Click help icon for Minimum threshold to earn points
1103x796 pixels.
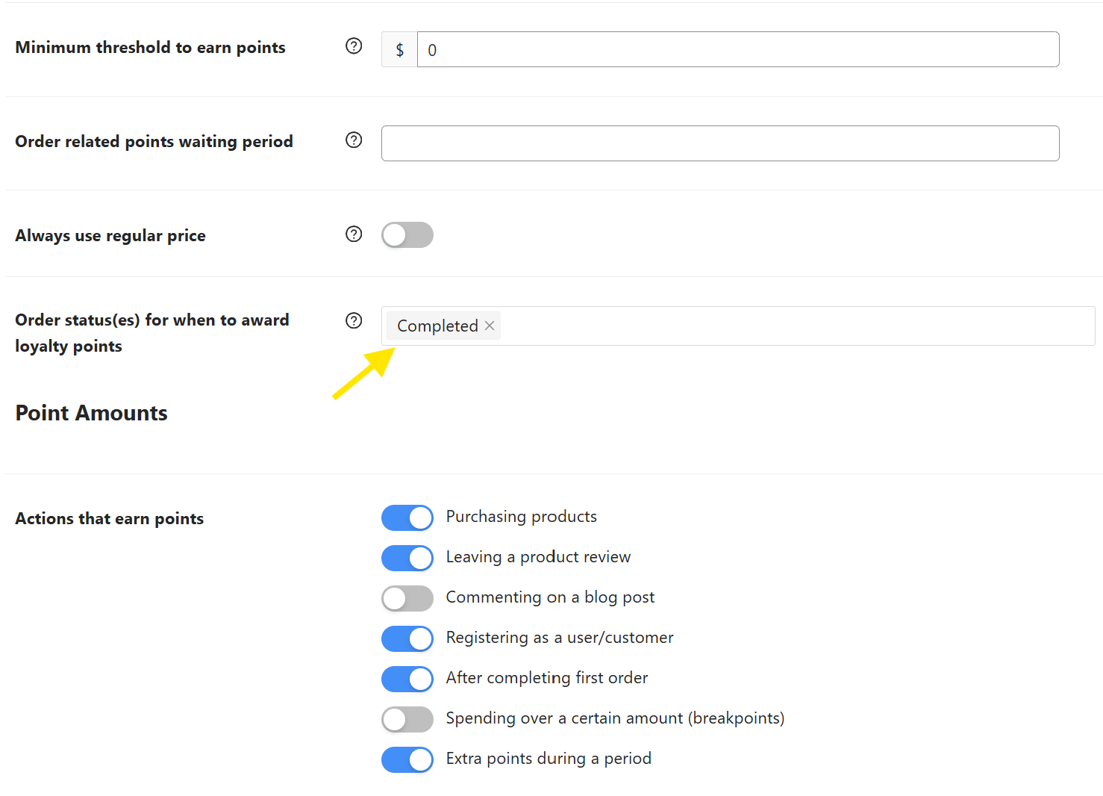pos(354,46)
